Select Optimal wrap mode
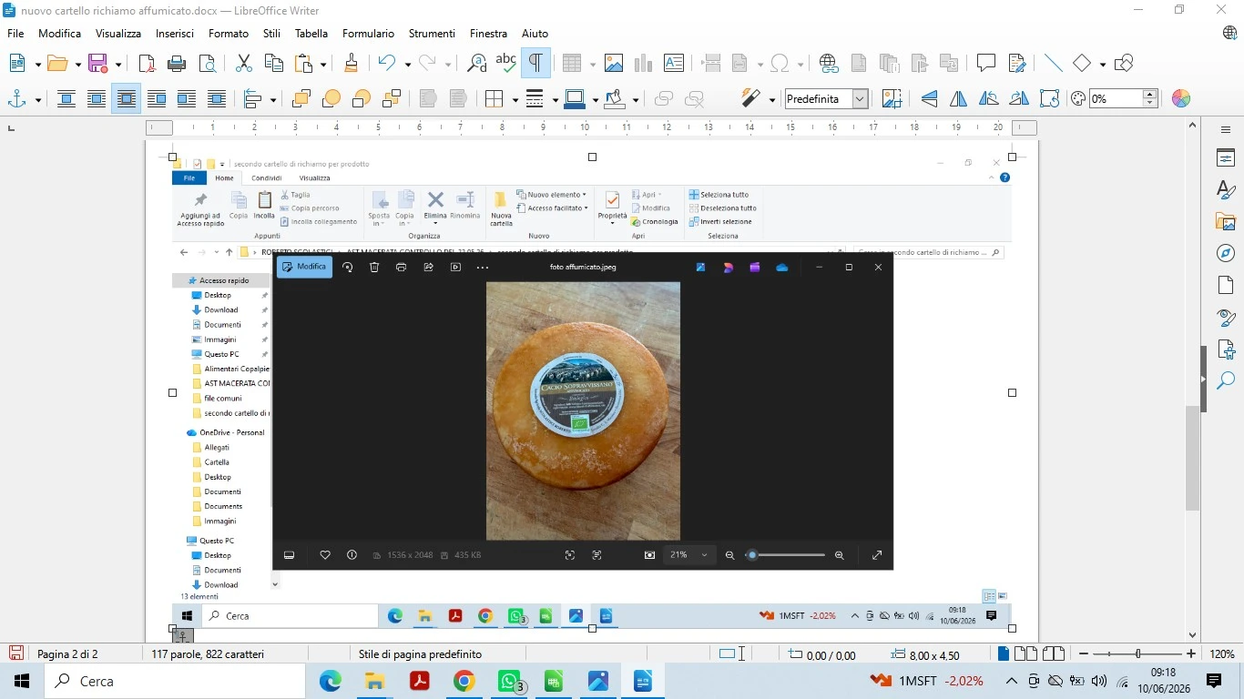Viewport: 1244px width, 699px height. click(x=127, y=98)
